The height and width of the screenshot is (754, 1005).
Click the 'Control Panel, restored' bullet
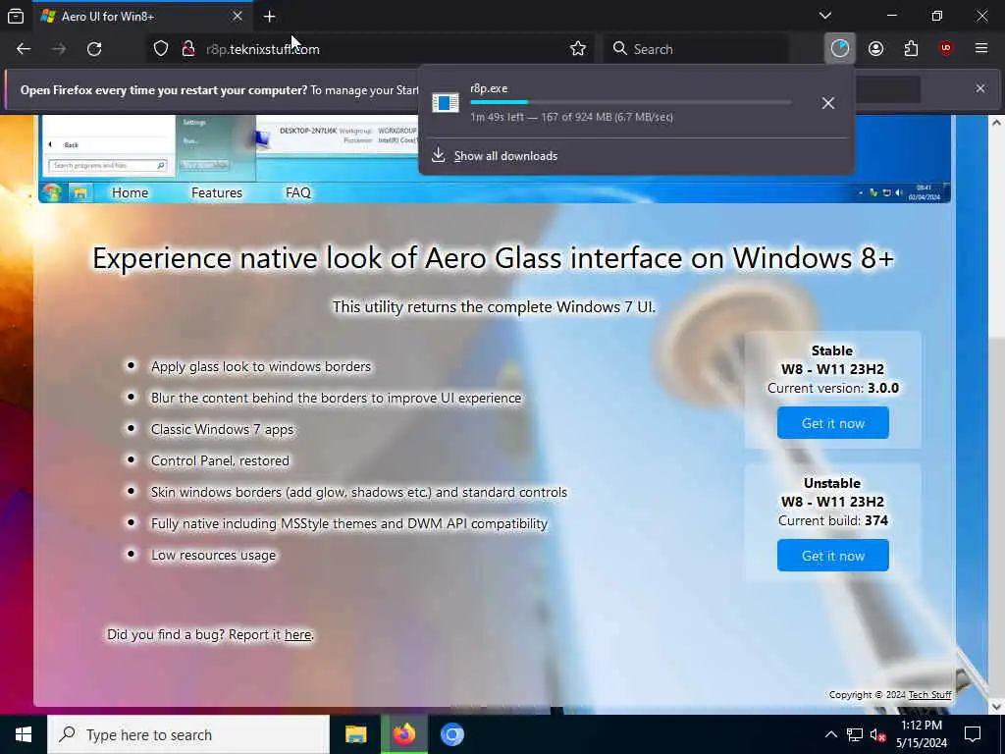pos(220,460)
